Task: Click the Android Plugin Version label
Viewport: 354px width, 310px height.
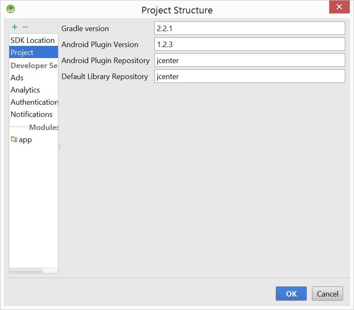Action: (100, 45)
